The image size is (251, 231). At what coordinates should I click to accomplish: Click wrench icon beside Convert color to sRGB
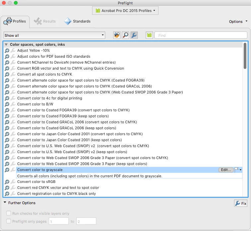point(13,182)
